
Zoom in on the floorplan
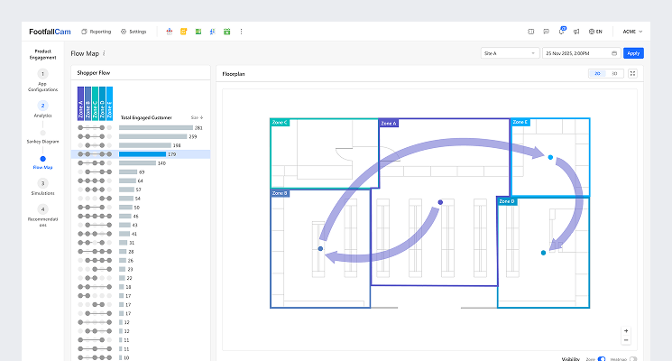coord(626,330)
